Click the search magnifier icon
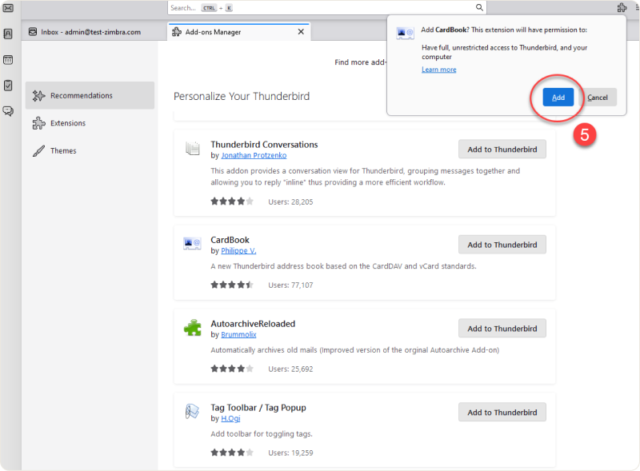This screenshot has width=640, height=471. click(479, 7)
